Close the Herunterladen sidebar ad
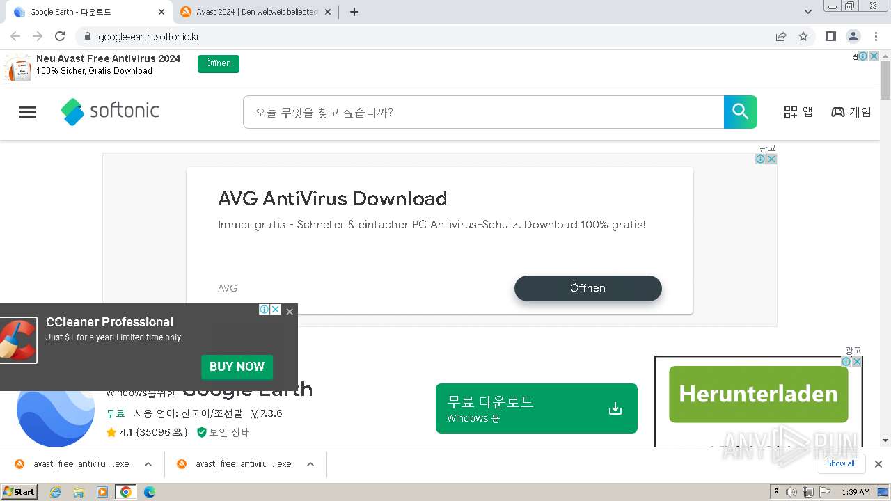891x501 pixels. [858, 362]
